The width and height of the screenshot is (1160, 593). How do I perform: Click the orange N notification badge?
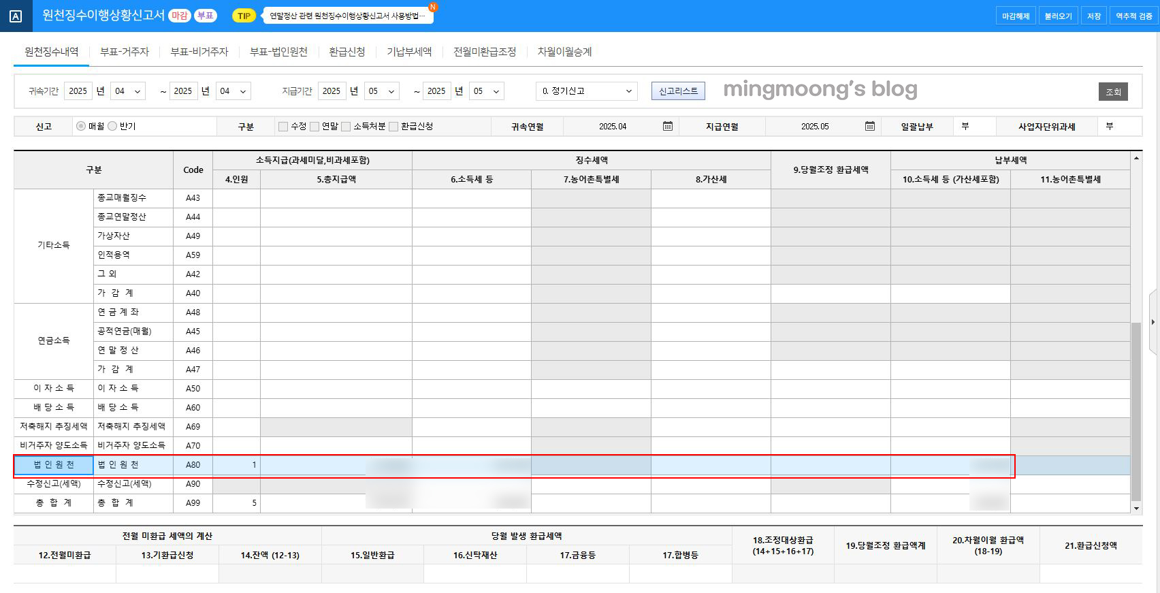tap(433, 7)
